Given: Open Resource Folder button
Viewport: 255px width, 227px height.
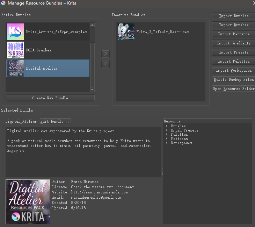Looking at the screenshot, I should click(234, 88).
